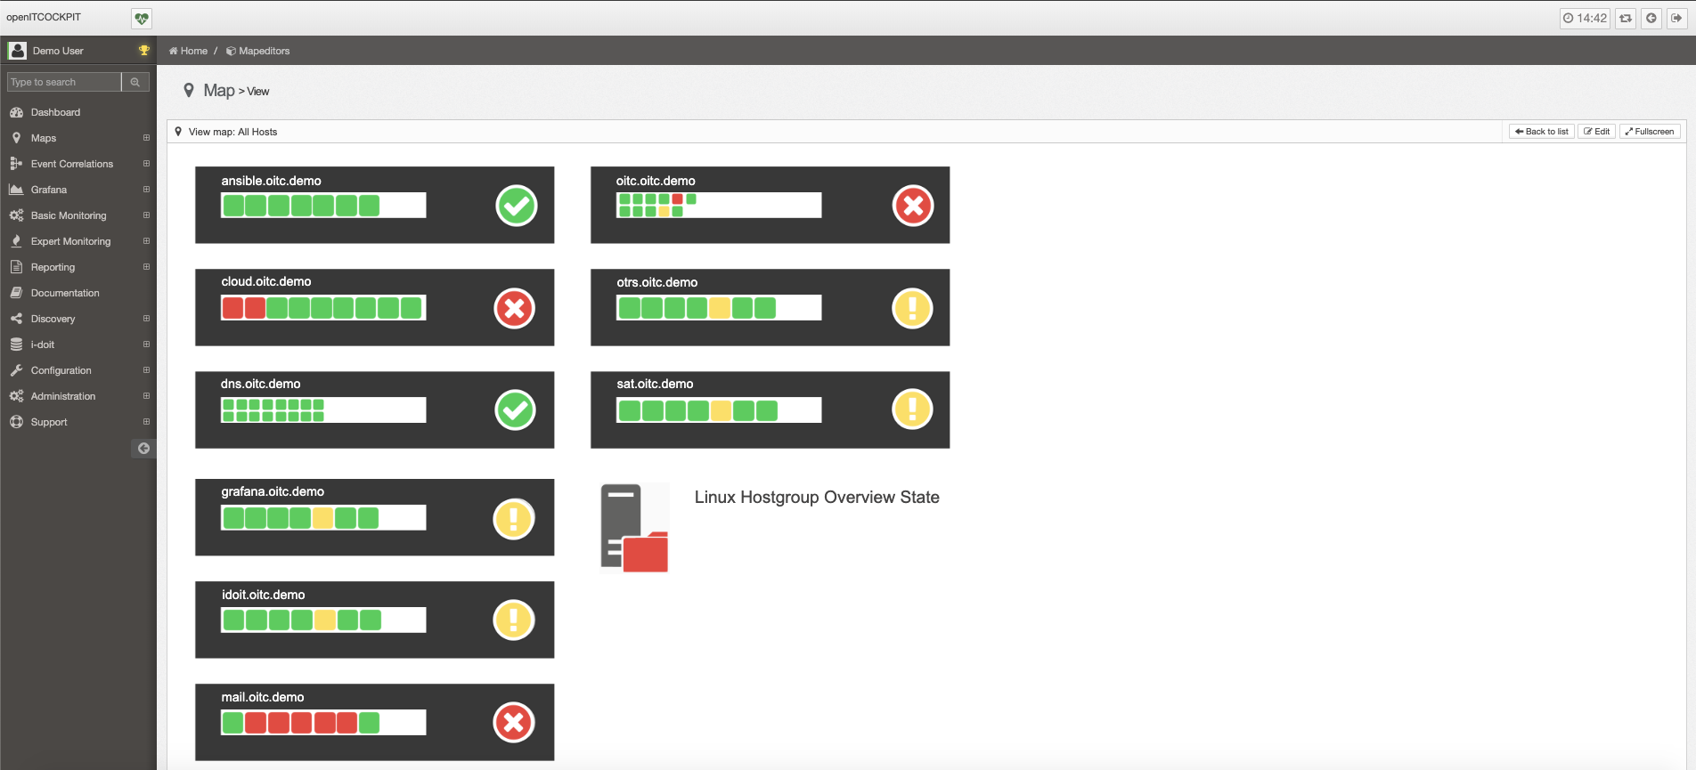Click the heartbeat status icon near openITCOCKPIT logo
The image size is (1696, 770).
[x=142, y=18]
